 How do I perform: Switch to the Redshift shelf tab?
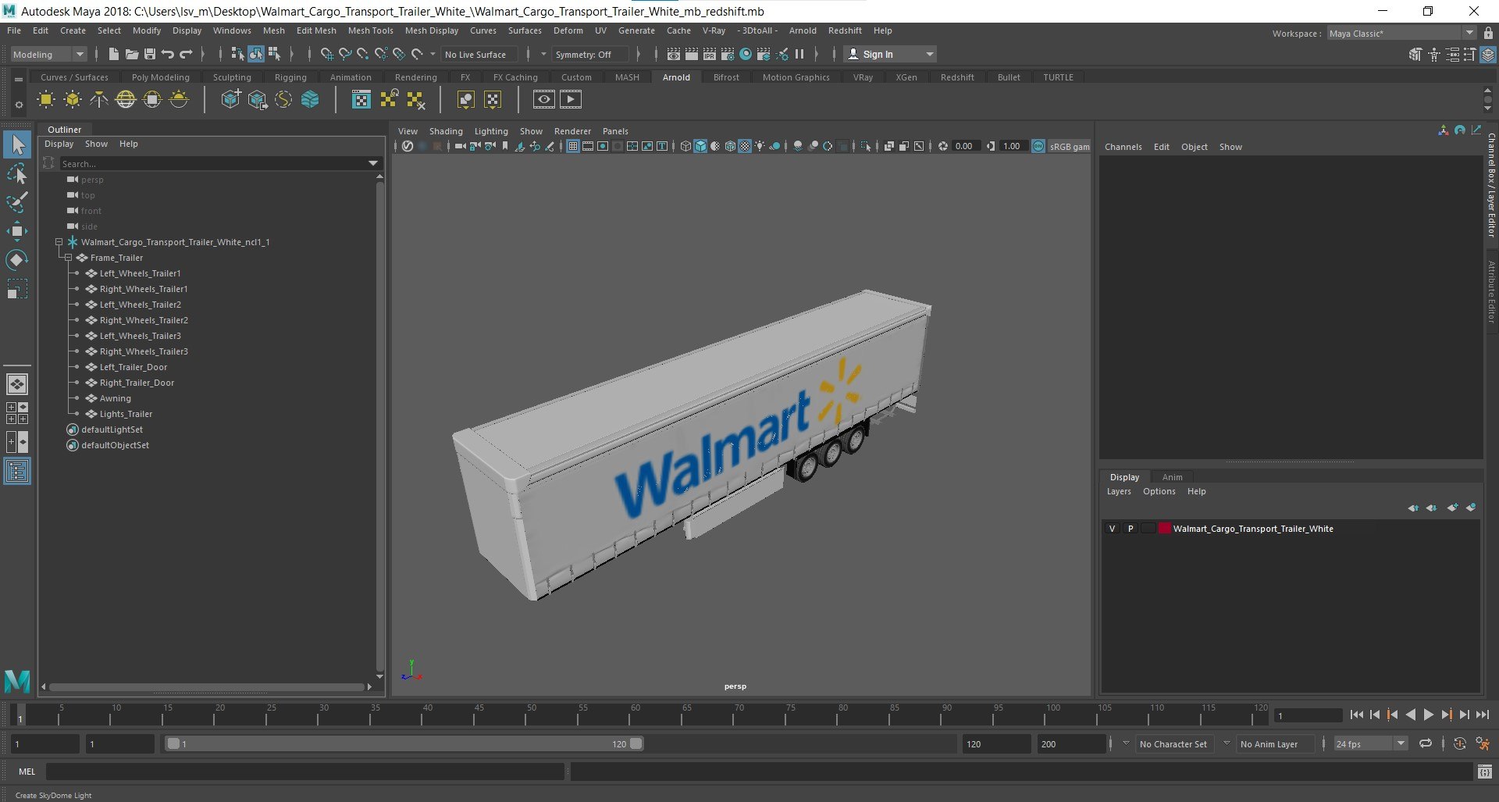click(x=957, y=77)
